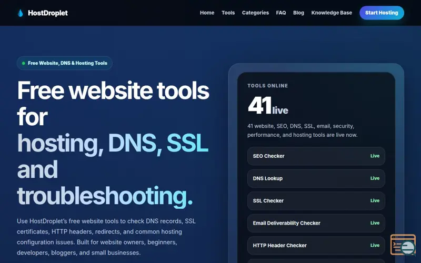The image size is (421, 263).
Task: Click the Live status on DNS Lookup
Action: [x=375, y=178]
